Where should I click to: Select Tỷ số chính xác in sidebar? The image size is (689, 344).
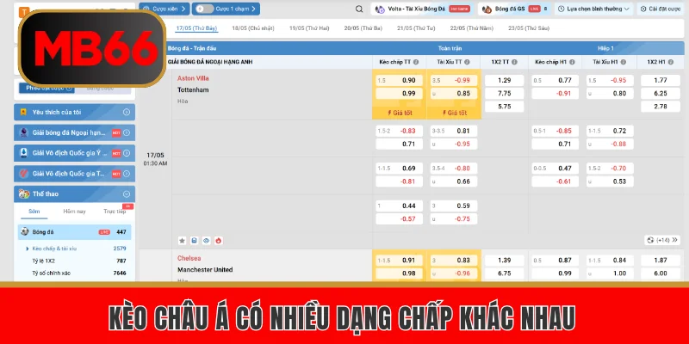(x=51, y=273)
